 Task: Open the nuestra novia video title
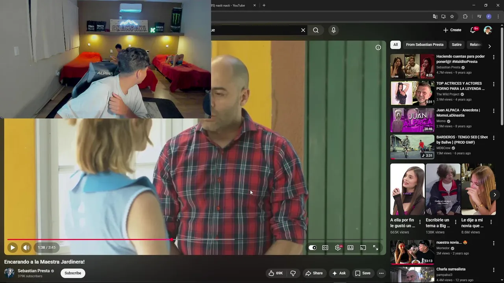tap(451, 243)
